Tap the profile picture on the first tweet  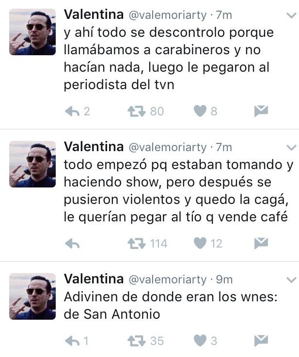(x=32, y=32)
